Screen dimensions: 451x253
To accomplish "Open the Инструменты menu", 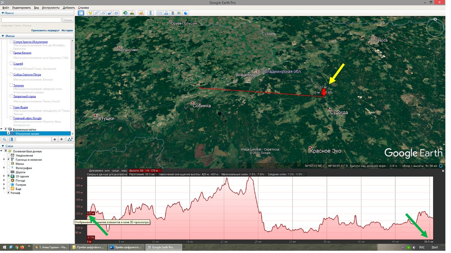I will 51,8.
